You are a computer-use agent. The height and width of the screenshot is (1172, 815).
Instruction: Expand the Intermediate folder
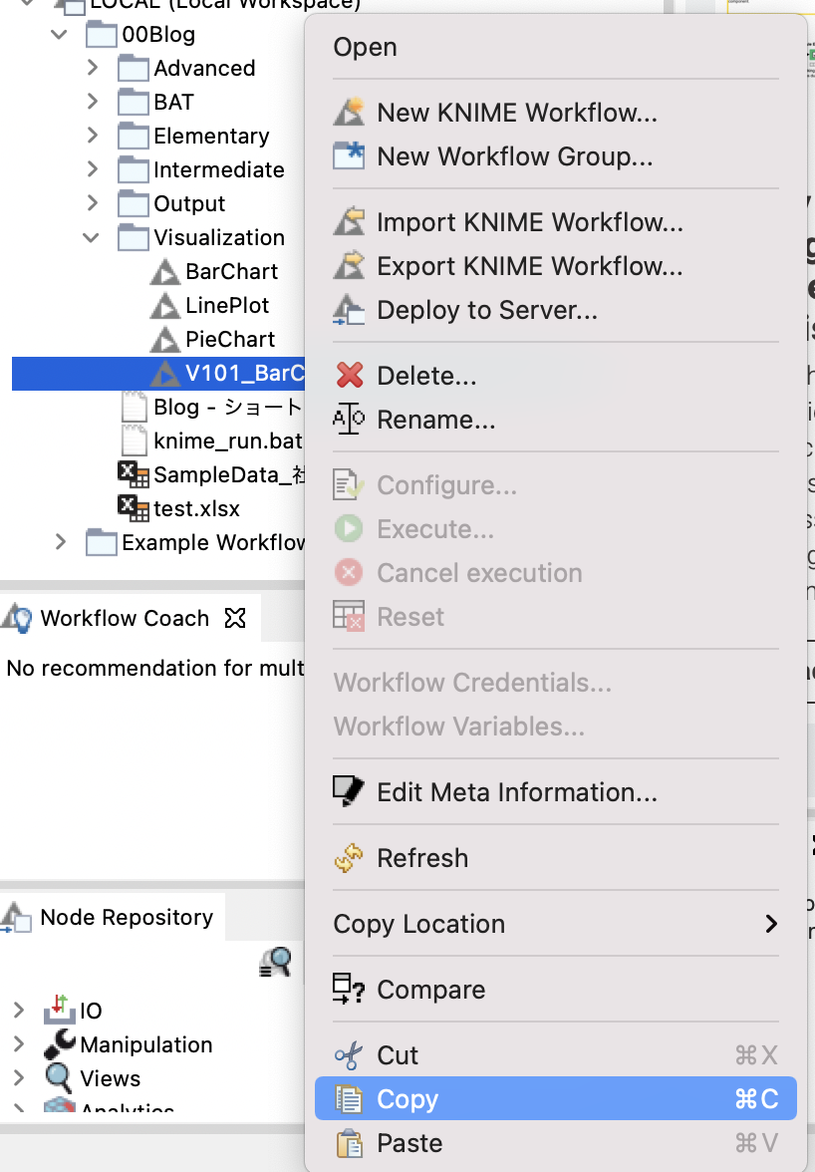(x=92, y=169)
